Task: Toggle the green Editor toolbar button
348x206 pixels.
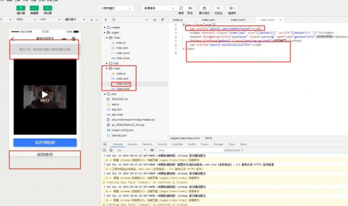Action: click(x=34, y=8)
